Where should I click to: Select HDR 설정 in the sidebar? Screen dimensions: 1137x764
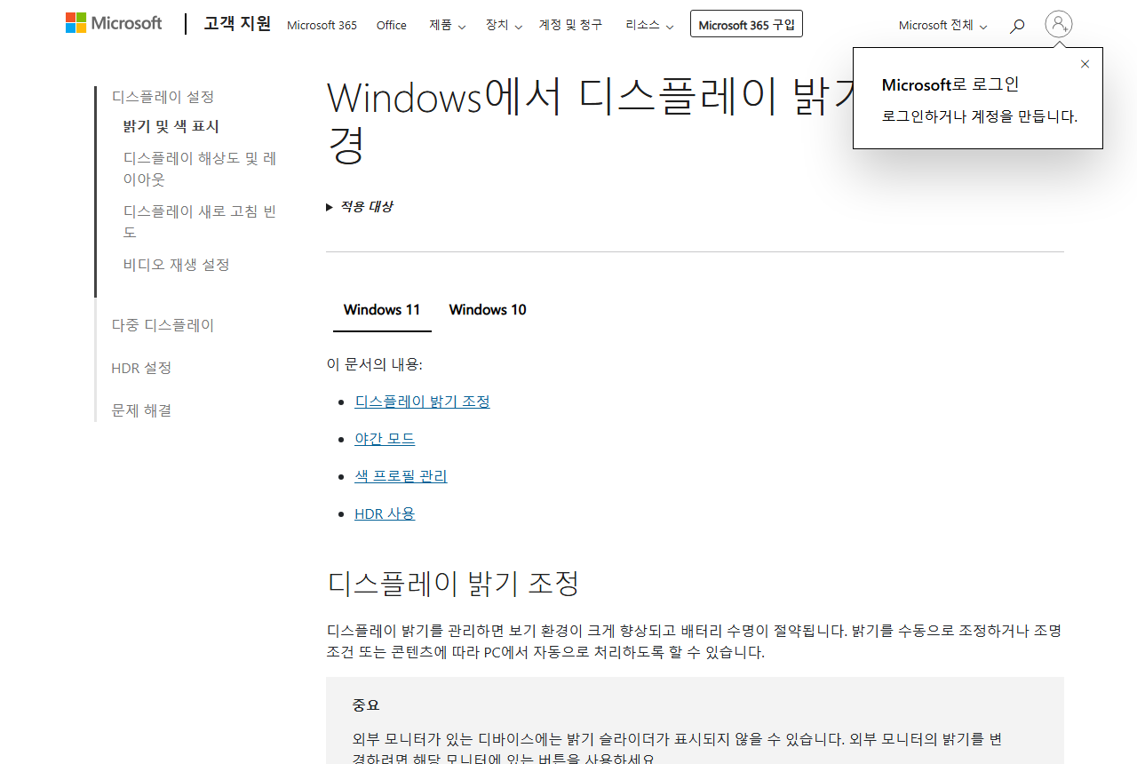click(x=141, y=368)
